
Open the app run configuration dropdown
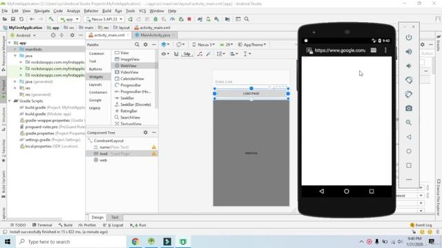tap(69, 19)
